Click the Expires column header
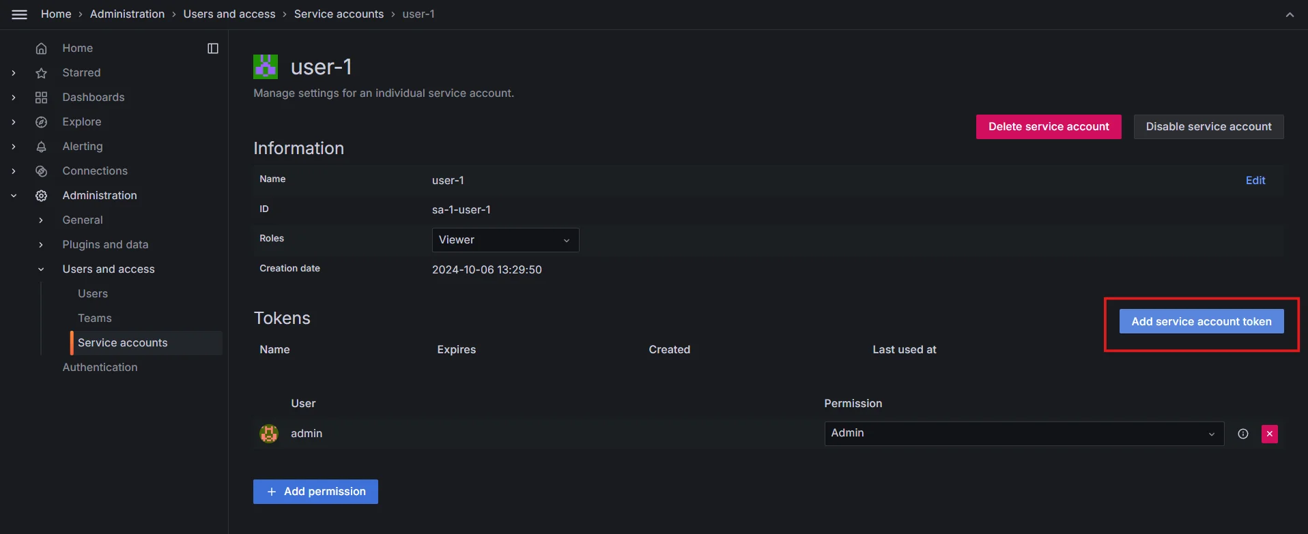 457,350
